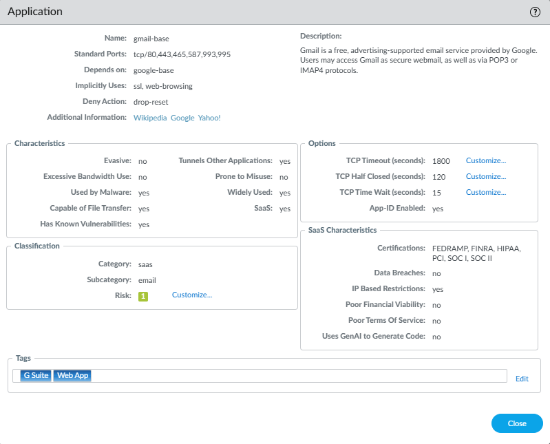Select the name value gmail-base
Screen dimensions: 550x444
pos(151,39)
